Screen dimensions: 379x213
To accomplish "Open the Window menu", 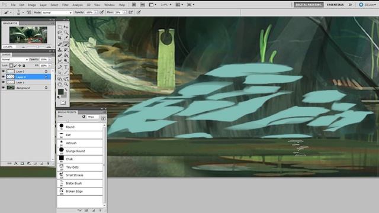I will pyautogui.click(x=110, y=5).
